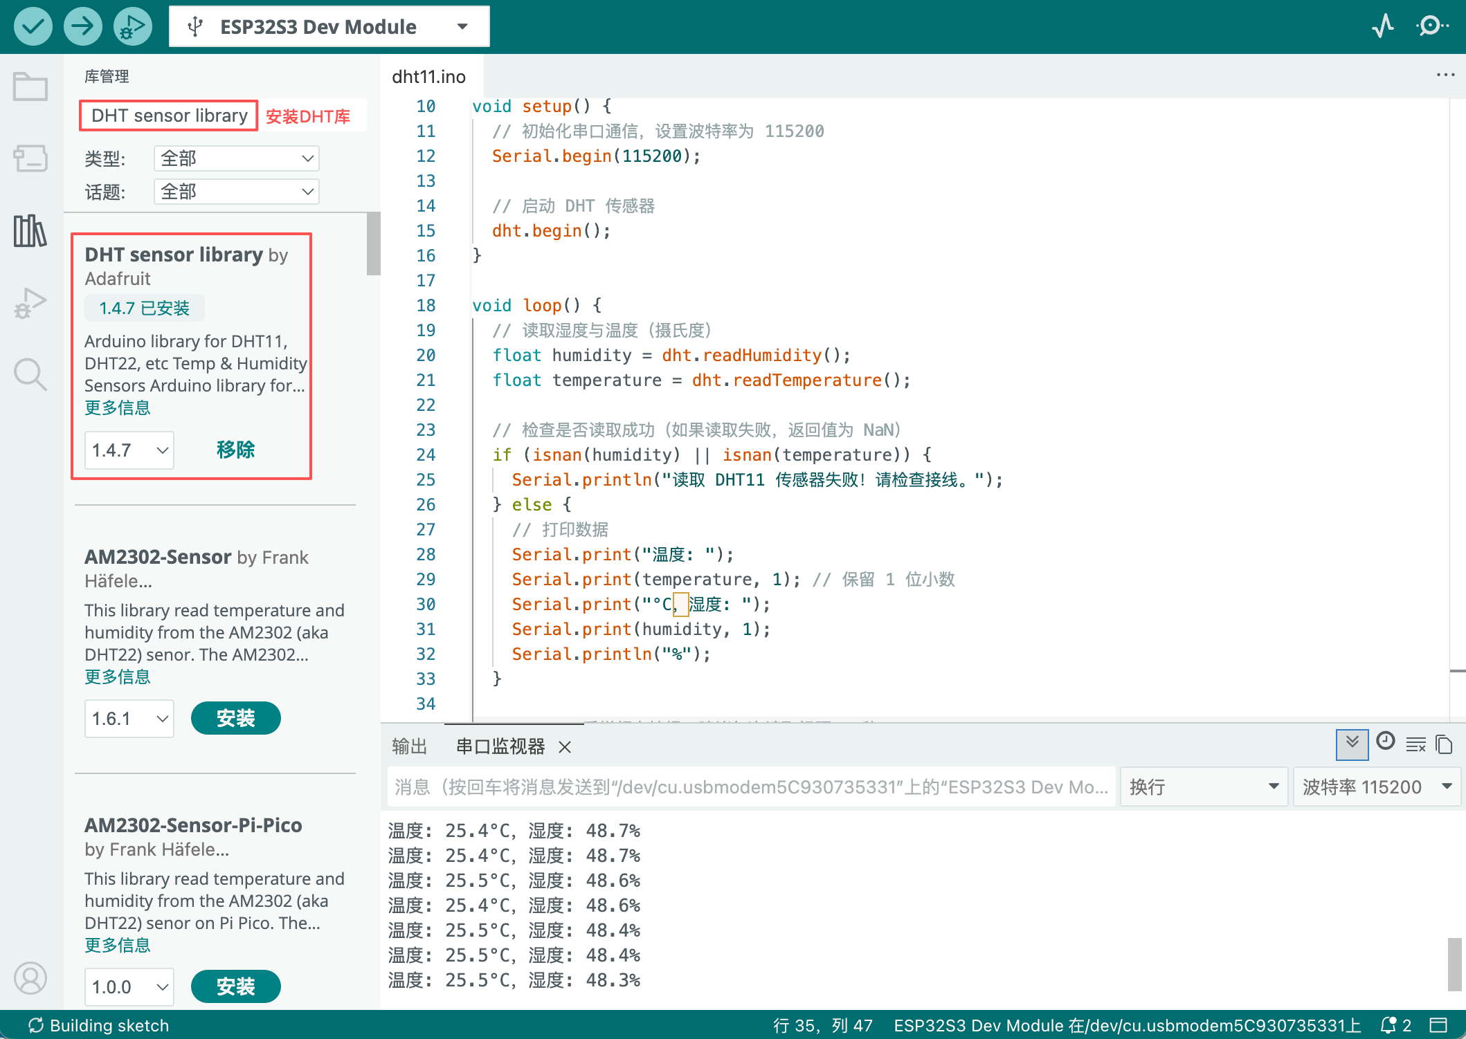Click the Upload arrow button
1466x1039 pixels.
click(x=82, y=26)
